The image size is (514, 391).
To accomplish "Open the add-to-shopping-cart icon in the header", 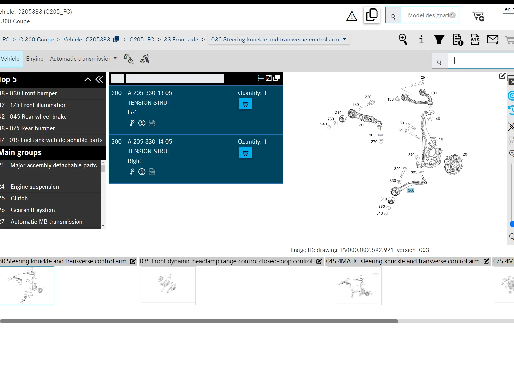I will click(478, 16).
